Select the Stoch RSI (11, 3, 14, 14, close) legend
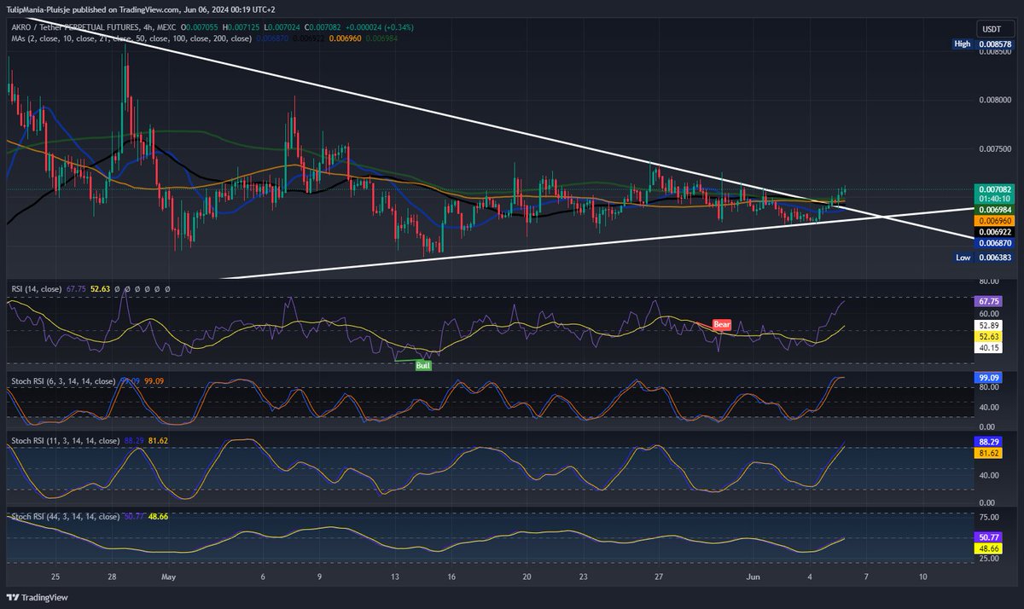The height and width of the screenshot is (609, 1024). click(x=65, y=441)
